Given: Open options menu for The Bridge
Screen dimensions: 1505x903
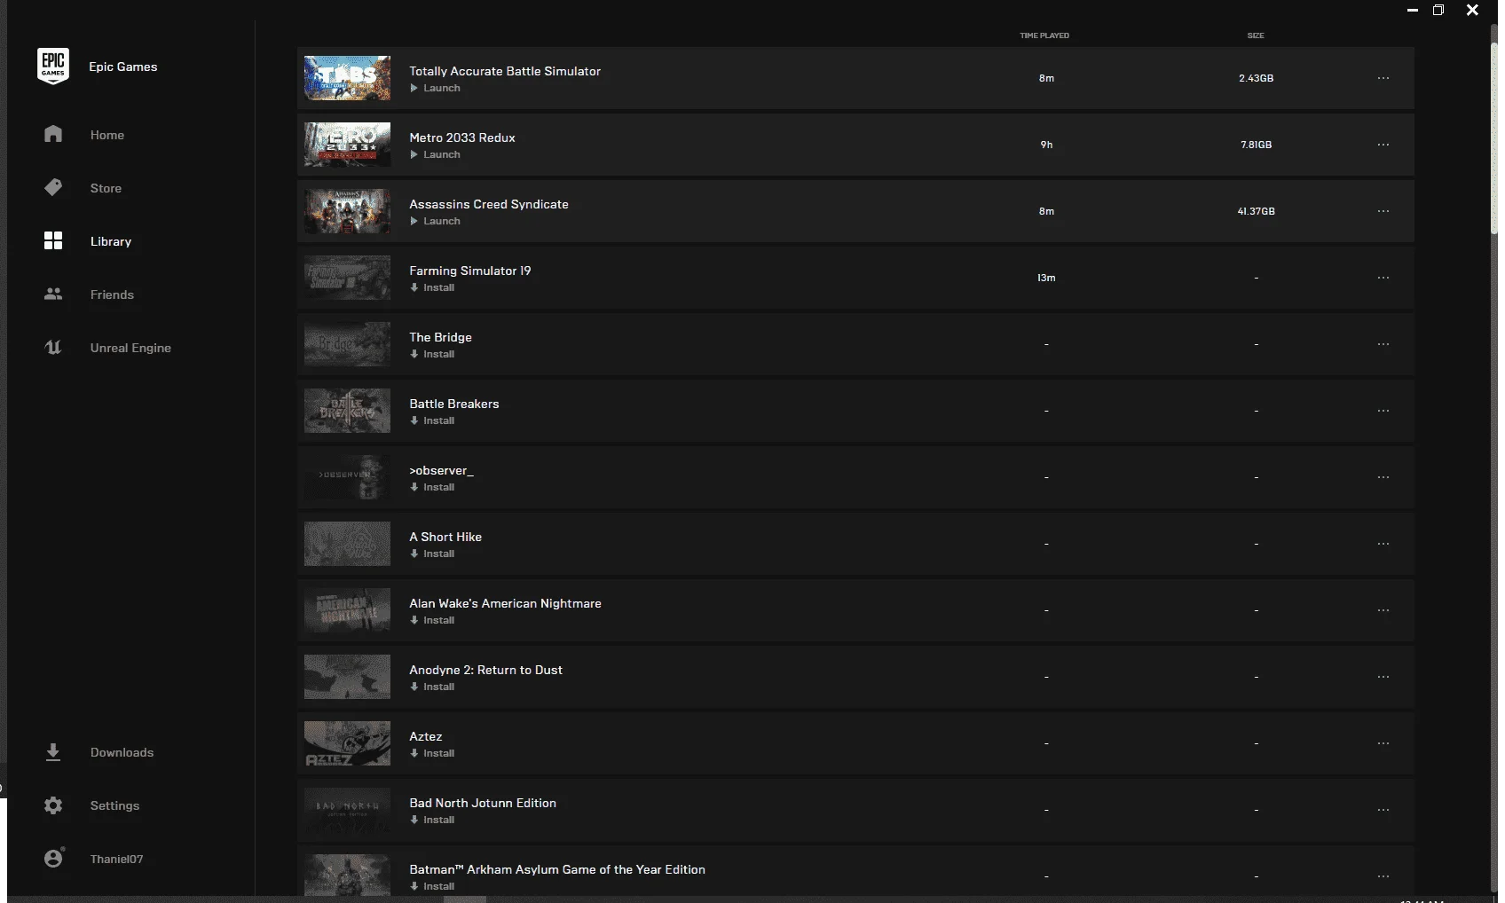Looking at the screenshot, I should coord(1383,344).
